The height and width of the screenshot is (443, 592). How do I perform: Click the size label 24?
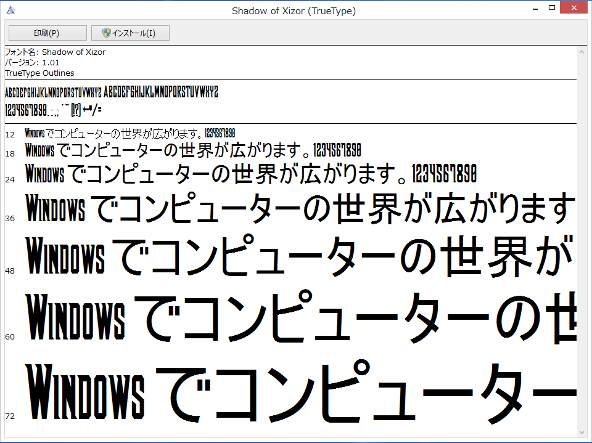[x=10, y=180]
